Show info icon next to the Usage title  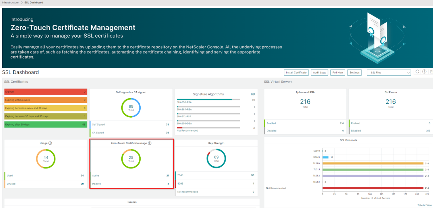[x=50, y=143]
